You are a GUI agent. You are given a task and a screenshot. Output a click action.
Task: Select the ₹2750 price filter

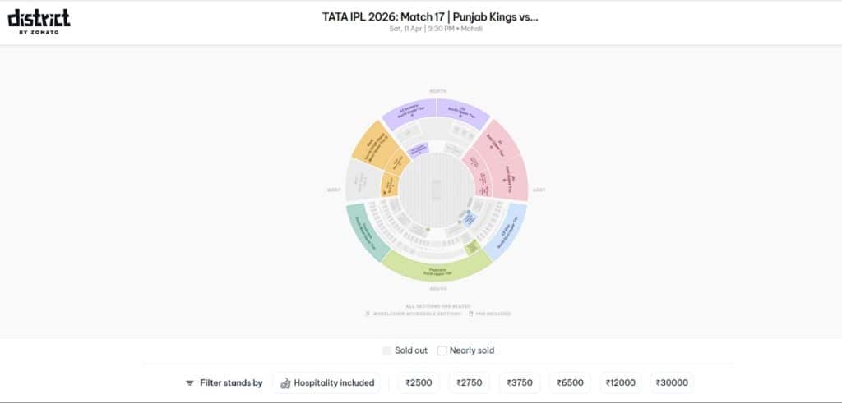pyautogui.click(x=470, y=383)
